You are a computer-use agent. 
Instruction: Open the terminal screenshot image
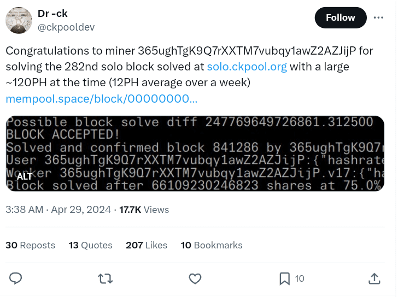tap(195, 153)
